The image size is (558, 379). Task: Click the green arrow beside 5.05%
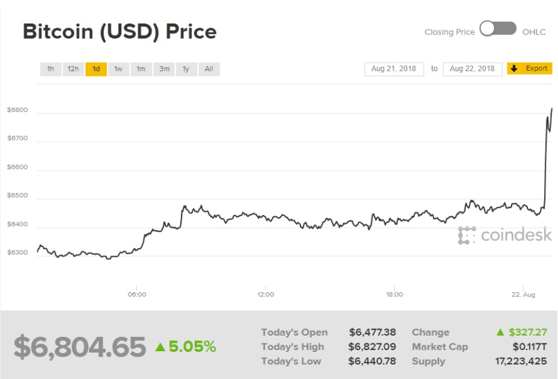tap(160, 347)
